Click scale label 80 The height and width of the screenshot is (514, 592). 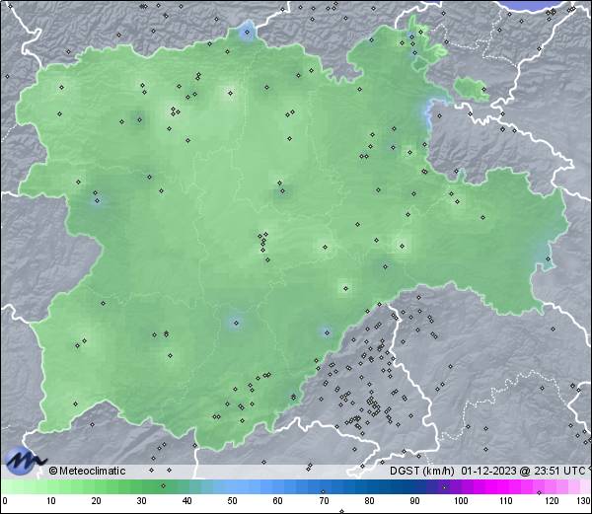point(369,501)
